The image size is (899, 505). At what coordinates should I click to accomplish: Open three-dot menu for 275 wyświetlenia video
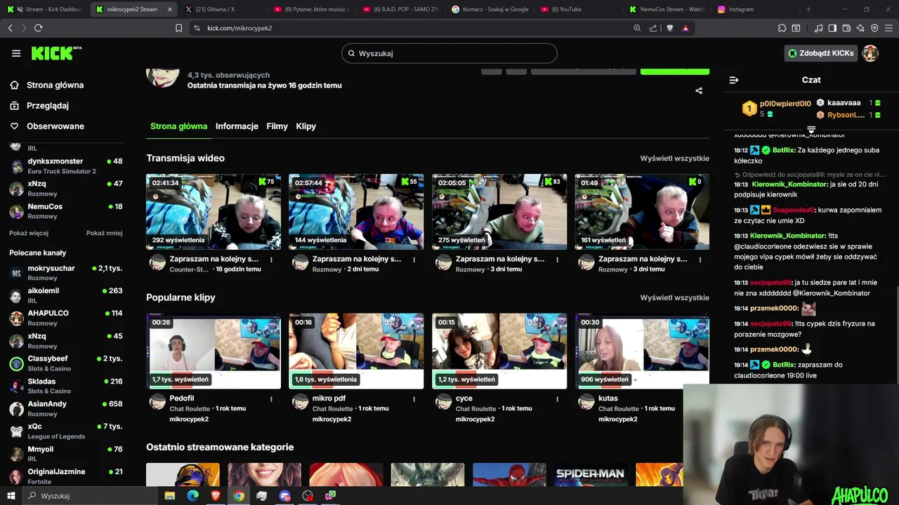[x=558, y=260]
